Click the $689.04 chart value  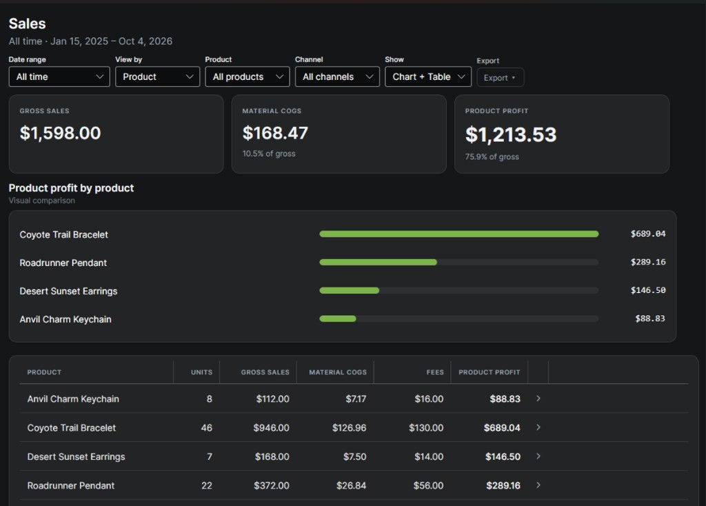pyautogui.click(x=648, y=234)
